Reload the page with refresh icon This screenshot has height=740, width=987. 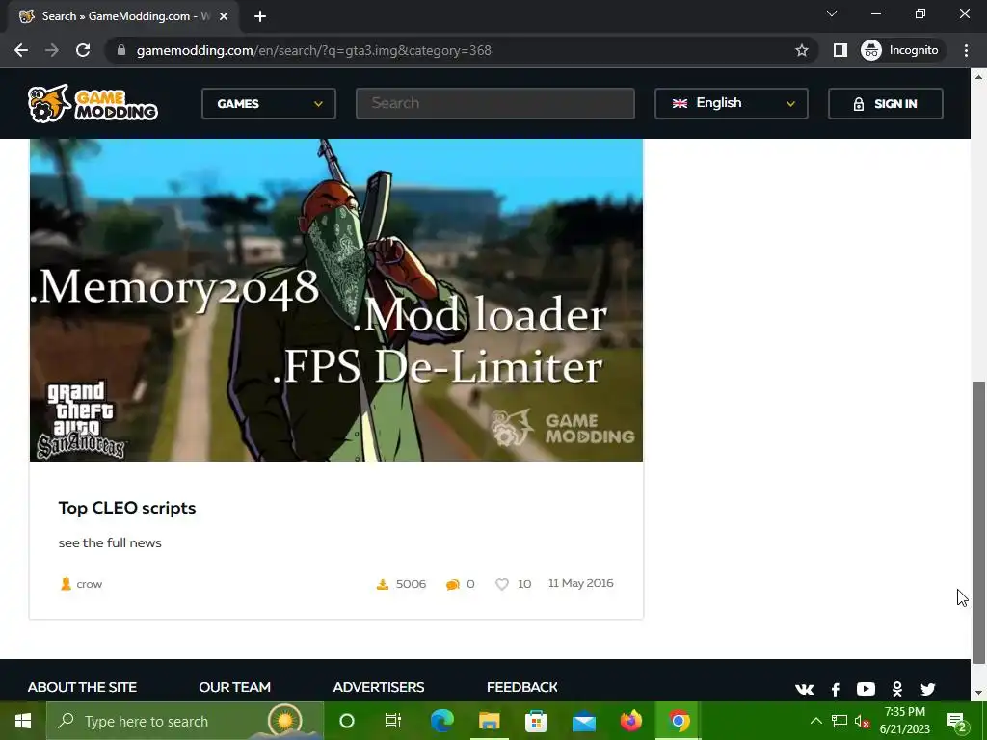(x=83, y=50)
